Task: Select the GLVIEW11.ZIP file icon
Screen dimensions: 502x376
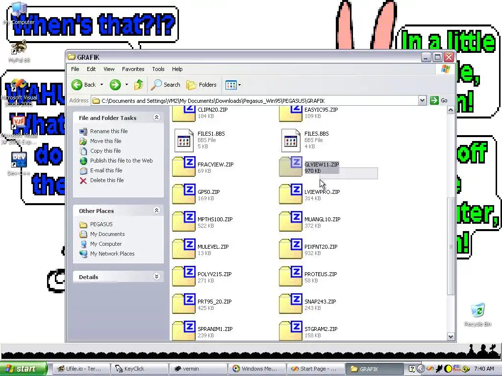Action: point(291,166)
